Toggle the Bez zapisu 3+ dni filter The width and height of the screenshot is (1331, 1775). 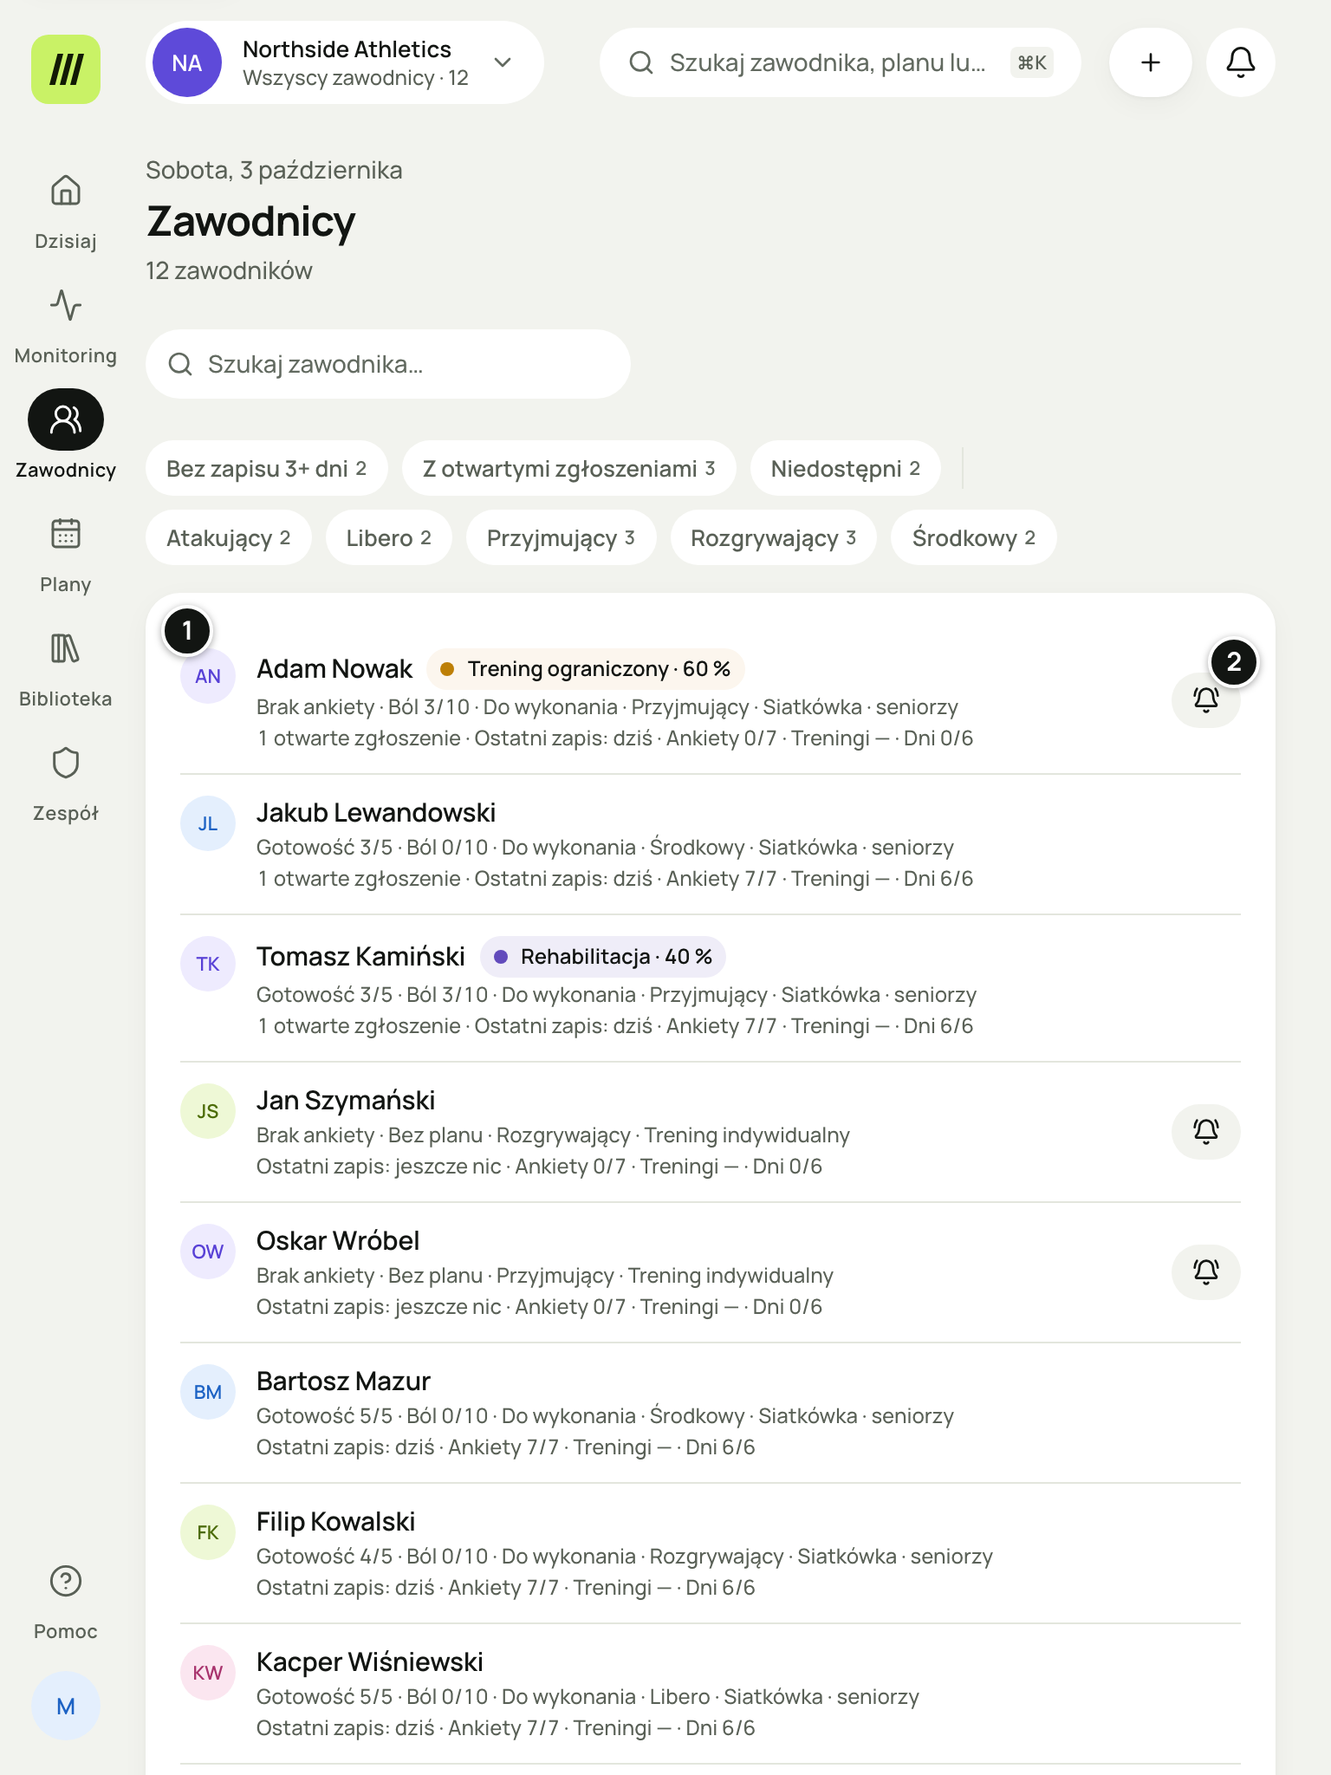point(267,468)
